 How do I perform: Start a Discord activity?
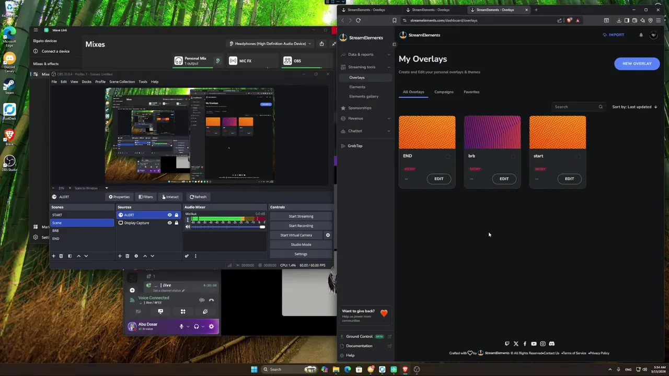click(183, 311)
